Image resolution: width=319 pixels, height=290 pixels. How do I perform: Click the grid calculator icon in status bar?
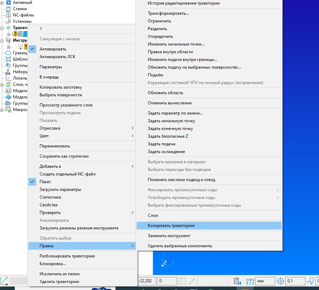tap(237, 281)
